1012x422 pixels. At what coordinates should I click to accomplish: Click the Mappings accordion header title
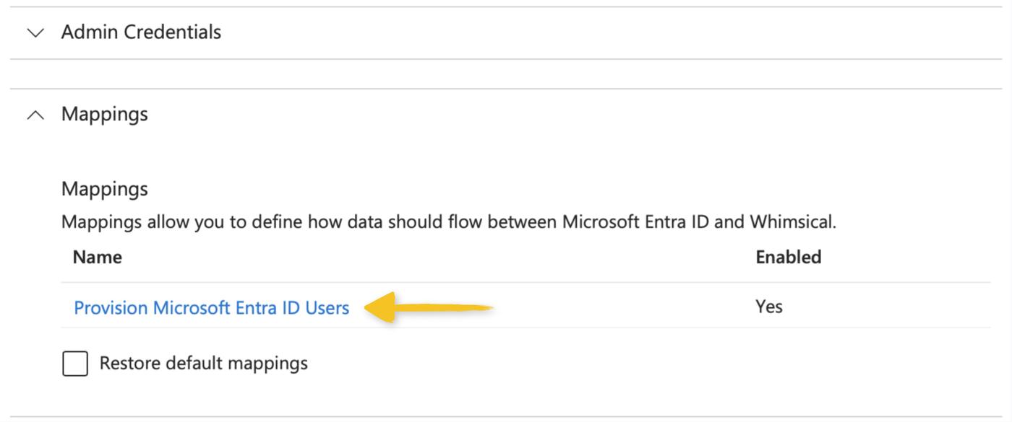[104, 114]
